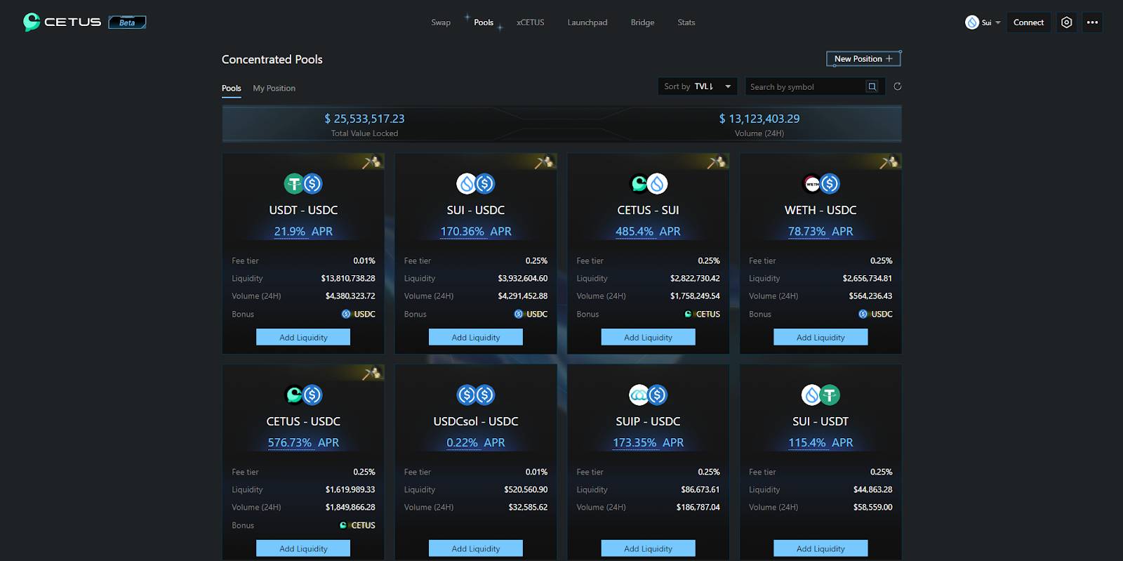Add Liquidity to USDCsol - USDC pool
Image resolution: width=1123 pixels, height=561 pixels.
[x=476, y=548]
